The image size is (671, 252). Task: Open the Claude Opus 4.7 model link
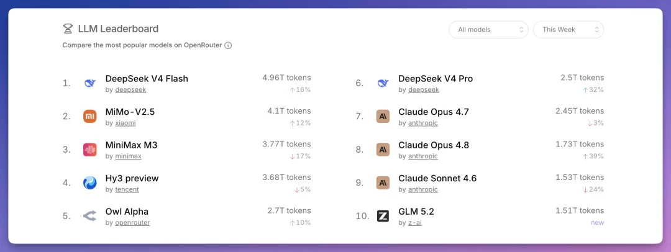434,112
